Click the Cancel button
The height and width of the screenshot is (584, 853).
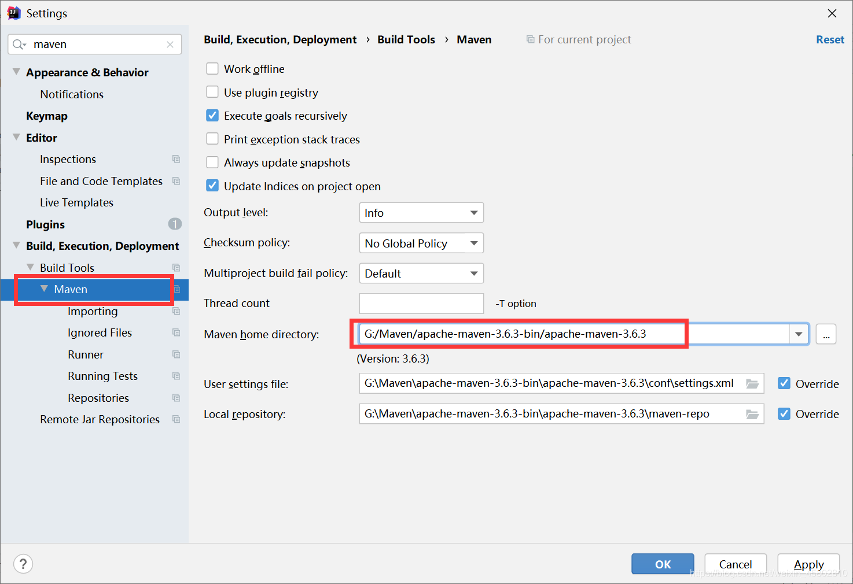[x=736, y=564]
